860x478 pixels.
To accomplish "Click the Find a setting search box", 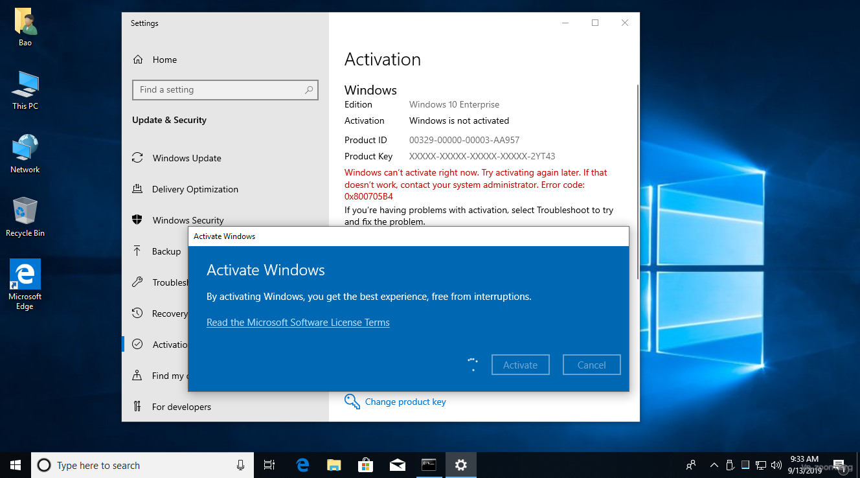I will (x=225, y=90).
